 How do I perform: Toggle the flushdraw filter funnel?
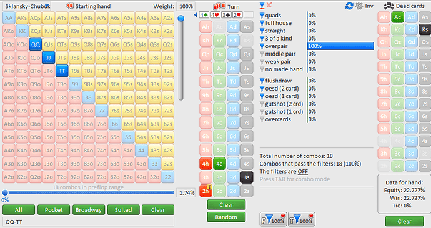(x=262, y=81)
